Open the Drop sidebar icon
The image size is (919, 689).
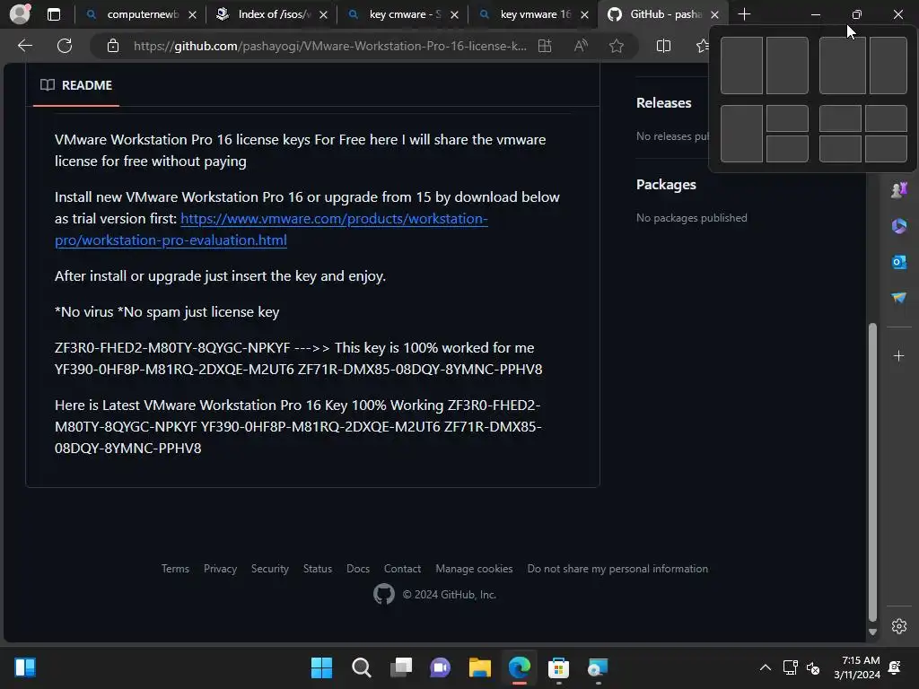coord(898,298)
